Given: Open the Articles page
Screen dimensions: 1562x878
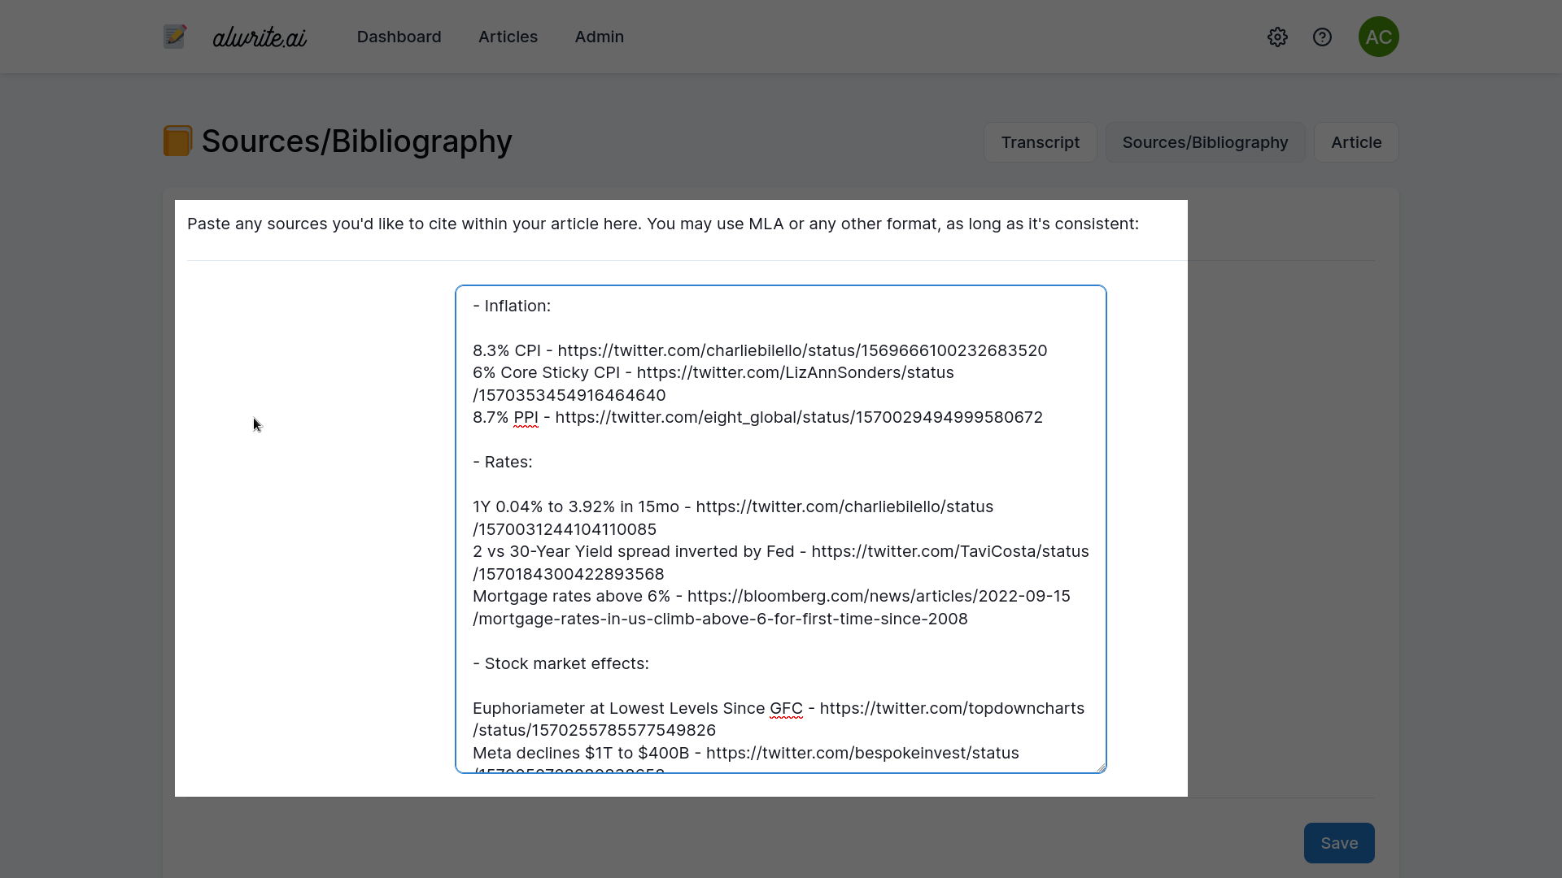Looking at the screenshot, I should [x=508, y=37].
